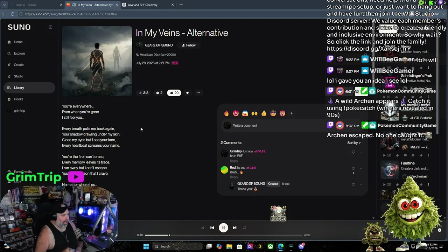Open the Sort by dropdown
This screenshot has height=252, width=448.
point(355,143)
